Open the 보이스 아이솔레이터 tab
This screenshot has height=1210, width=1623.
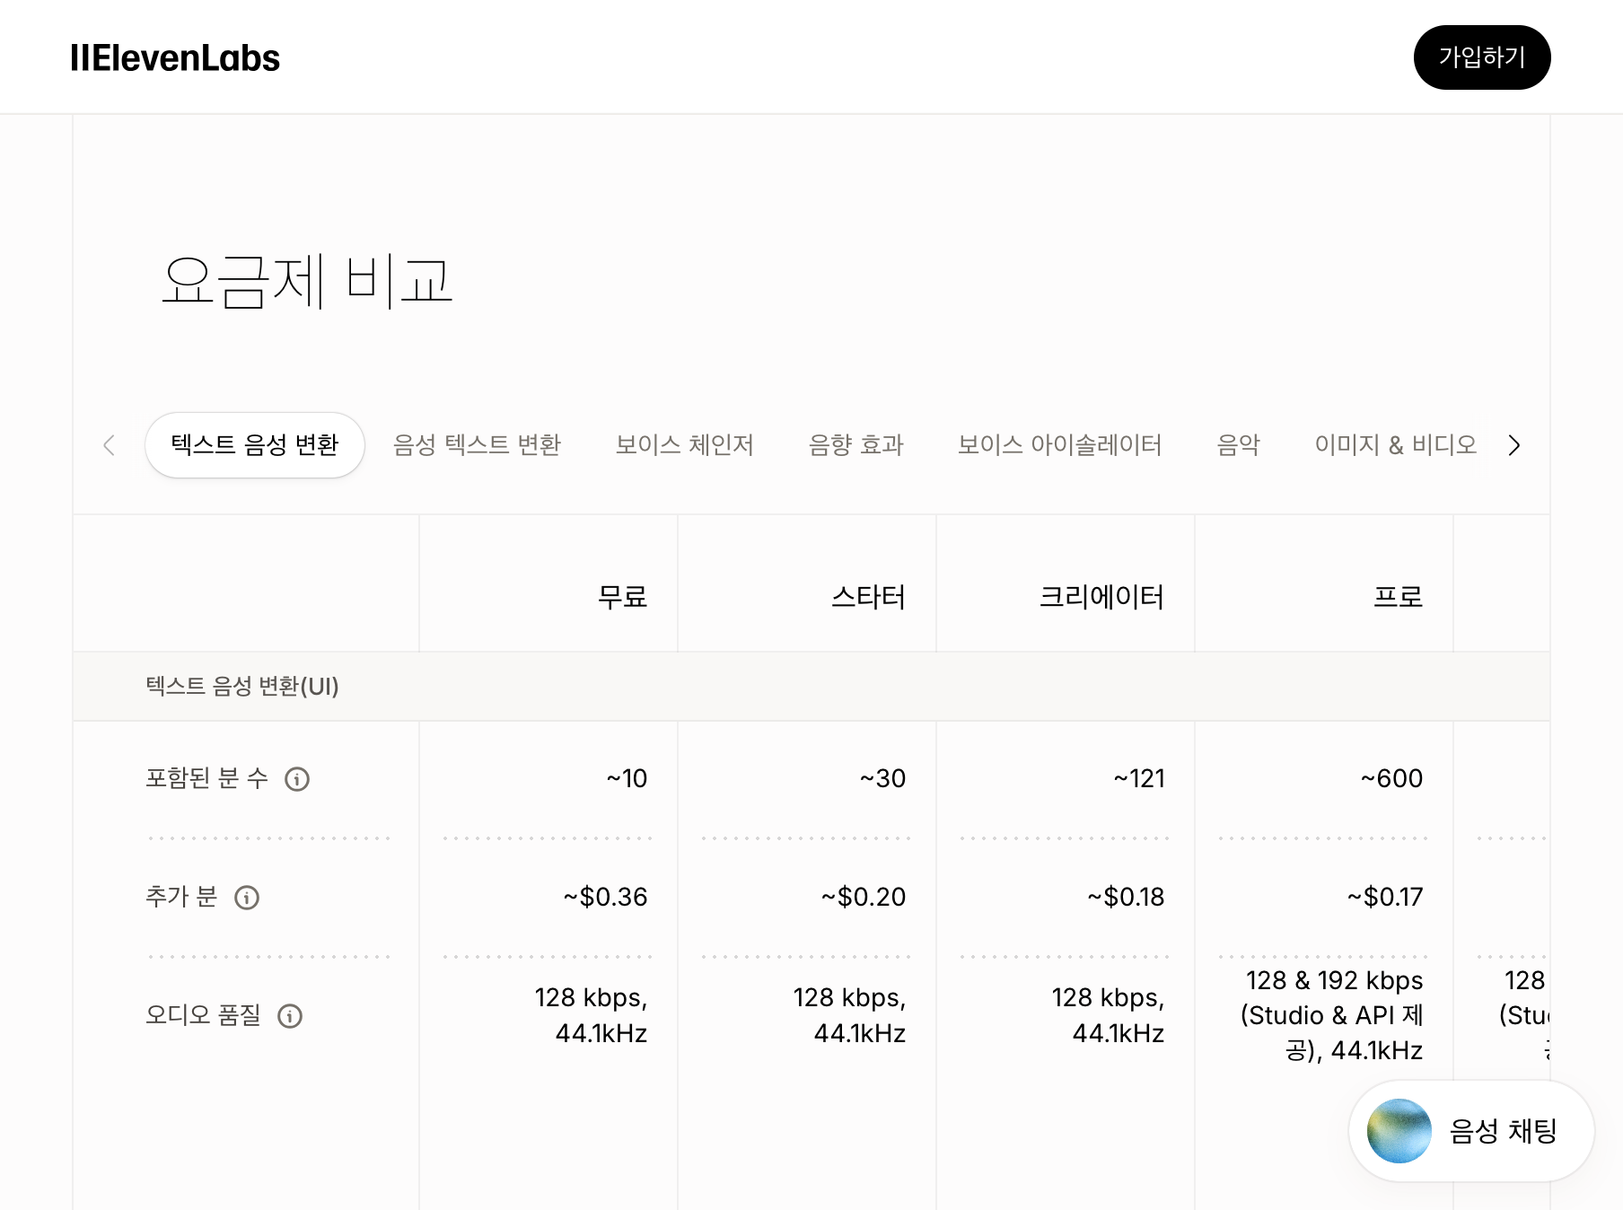1060,445
